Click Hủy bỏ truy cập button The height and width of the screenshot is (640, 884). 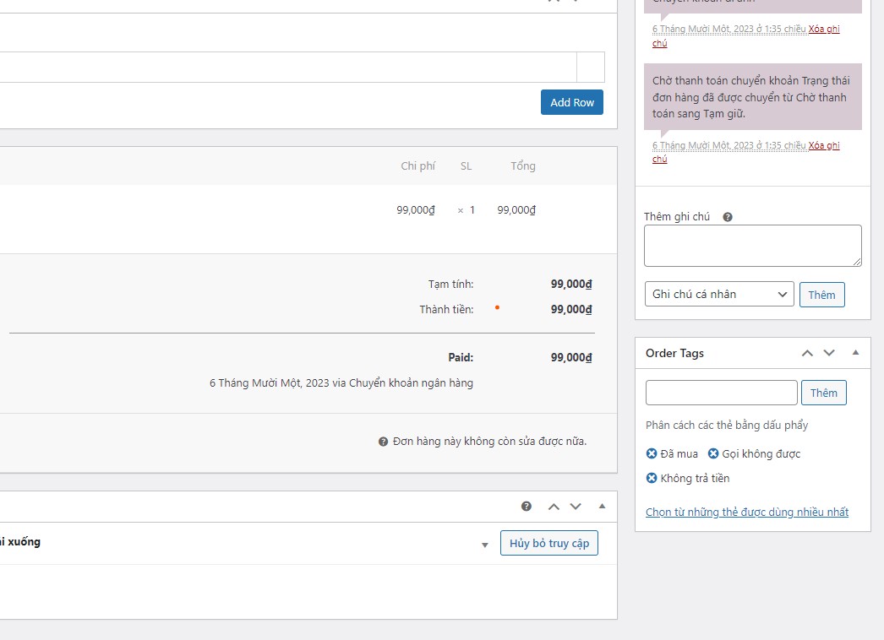click(x=549, y=543)
